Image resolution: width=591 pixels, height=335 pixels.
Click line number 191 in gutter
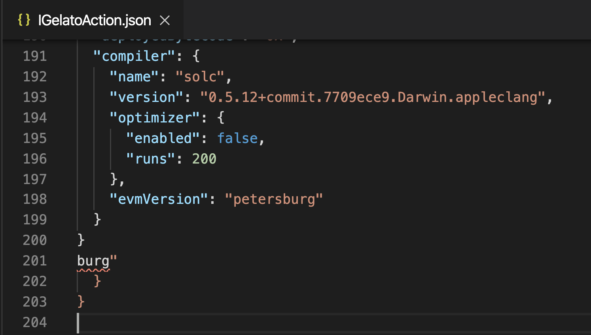coord(35,56)
